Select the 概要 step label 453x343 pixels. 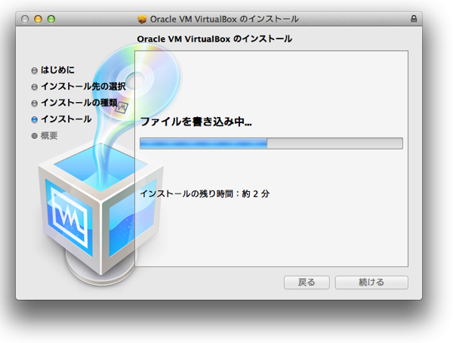click(49, 136)
